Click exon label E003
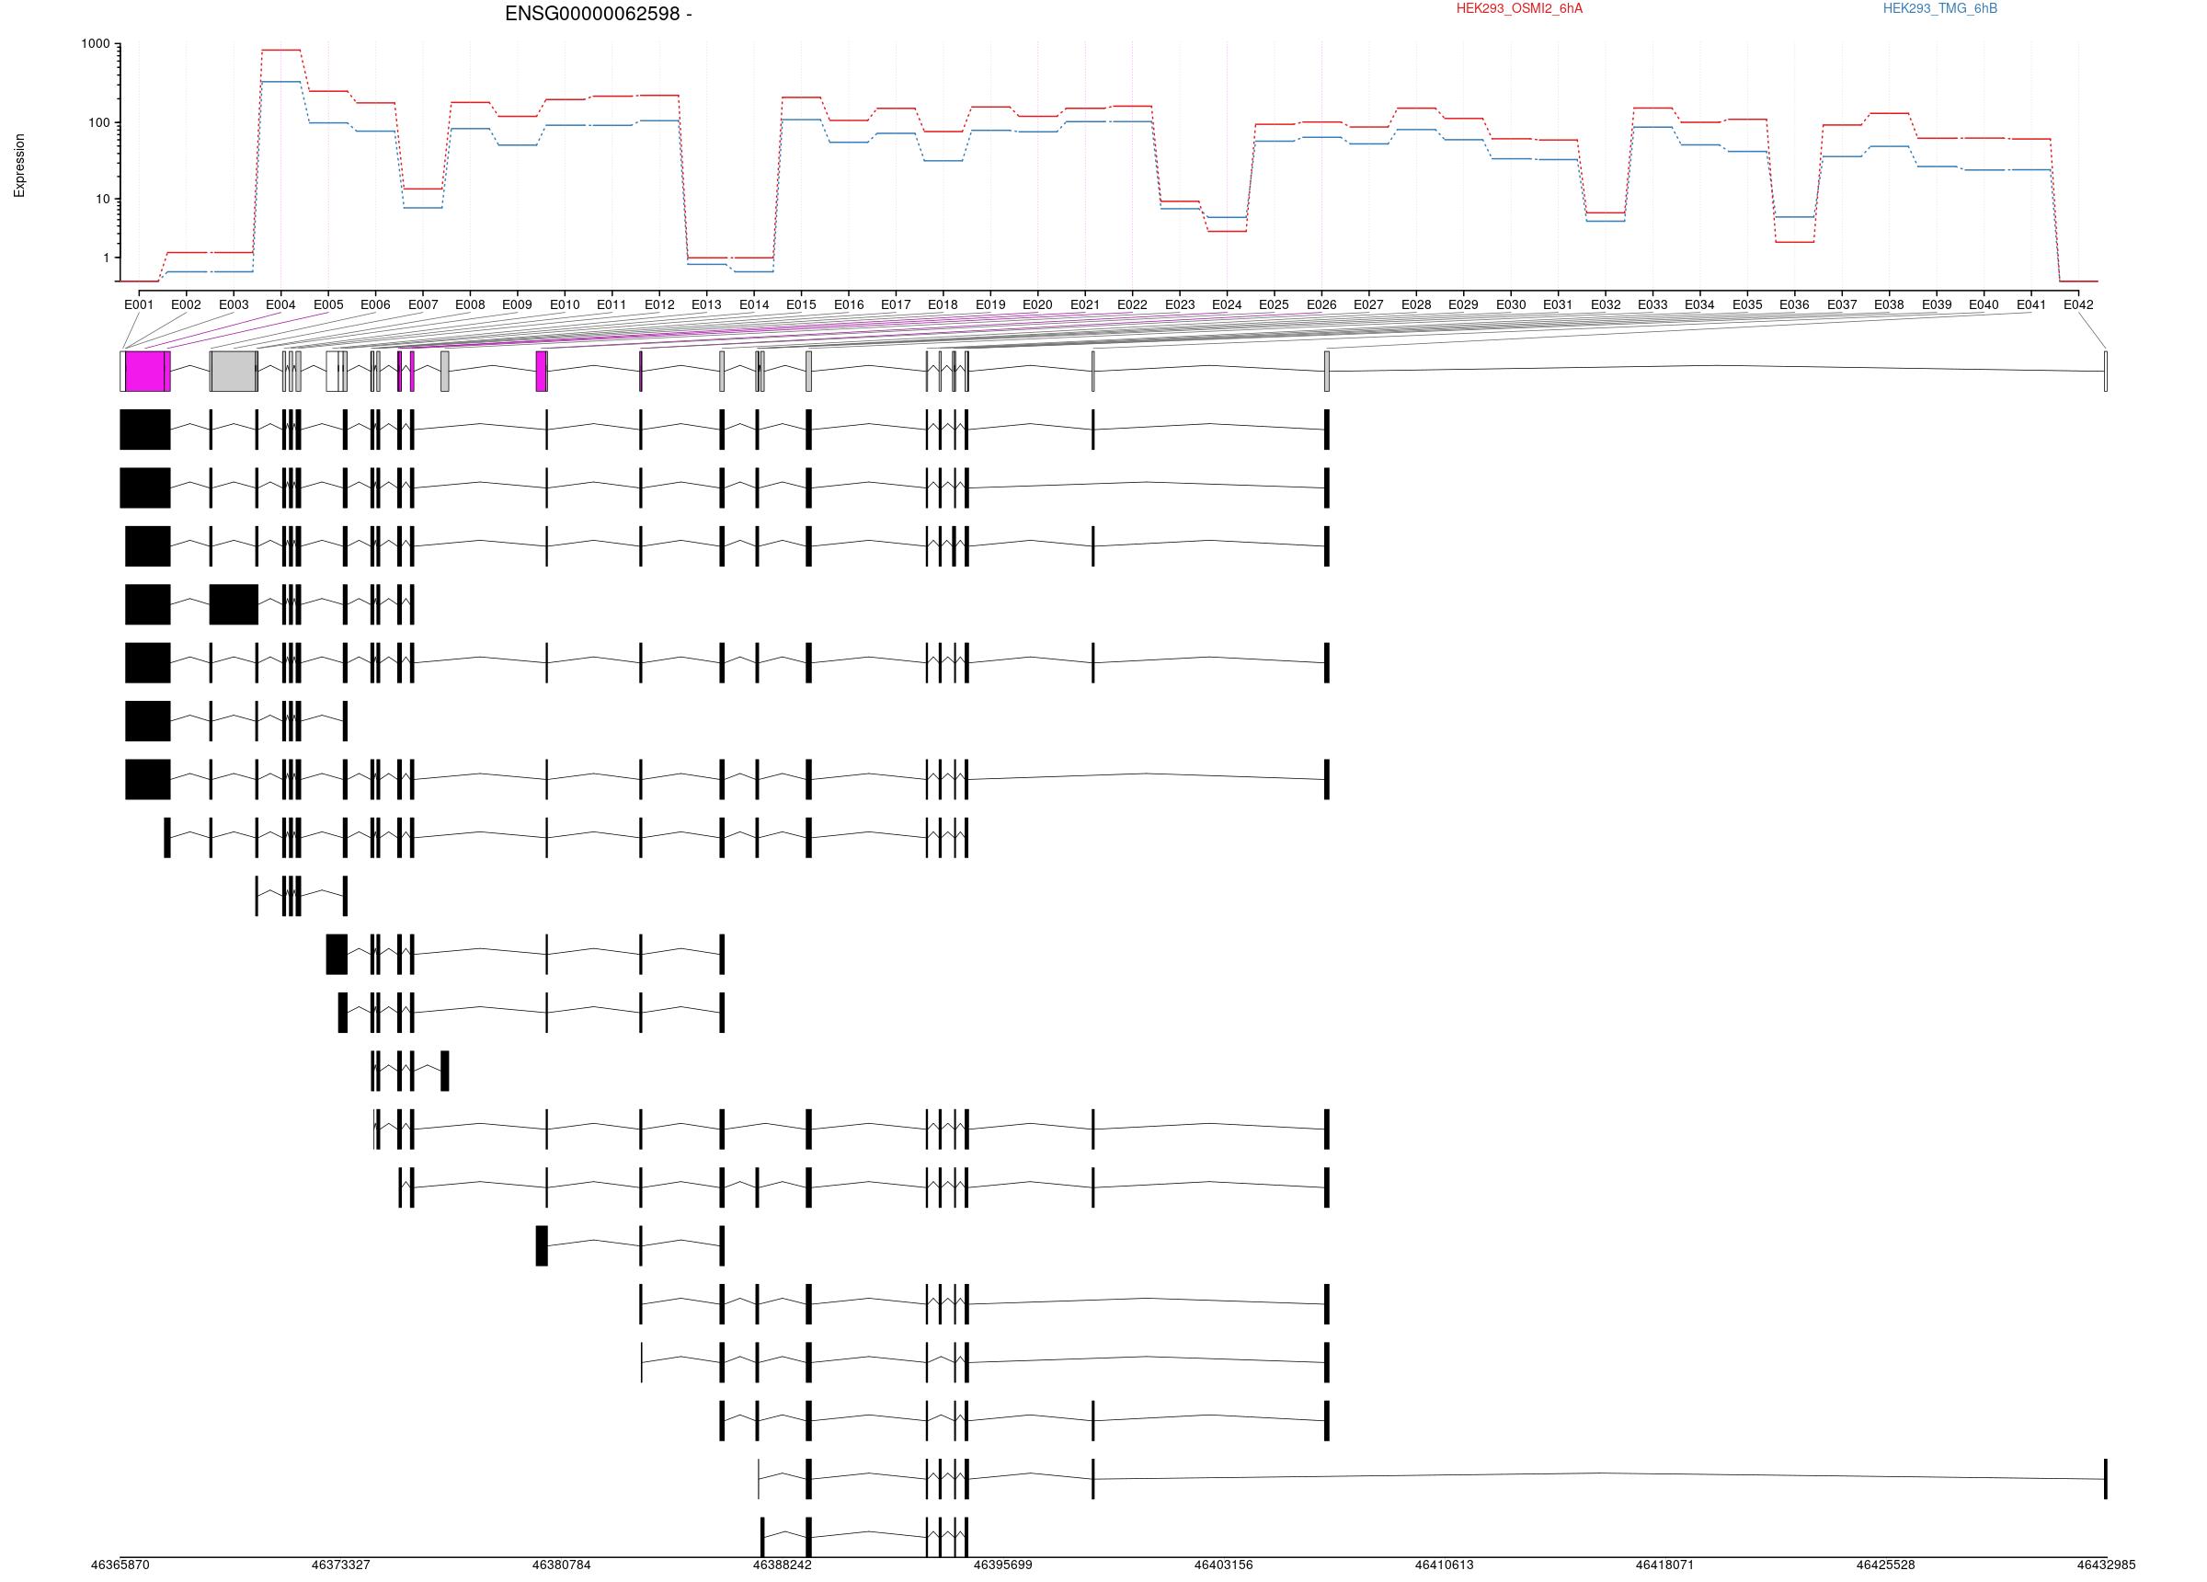The height and width of the screenshot is (1582, 2207). click(x=234, y=304)
